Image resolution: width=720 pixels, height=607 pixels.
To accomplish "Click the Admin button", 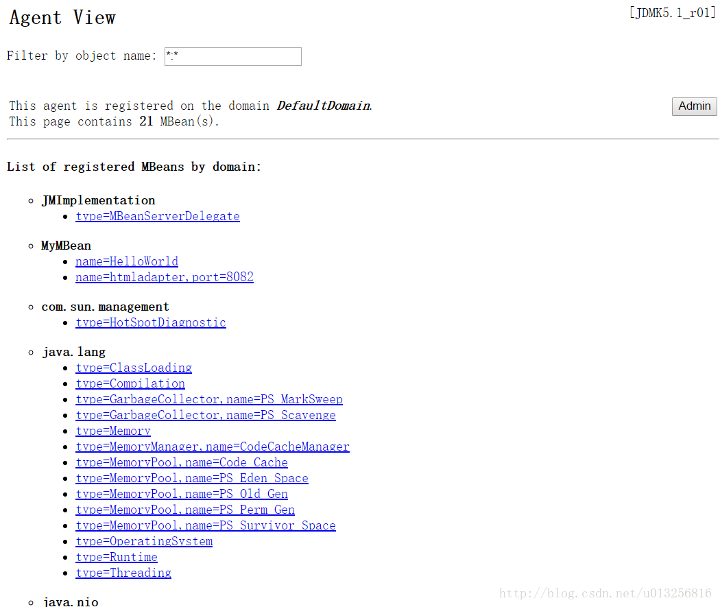I will [694, 106].
